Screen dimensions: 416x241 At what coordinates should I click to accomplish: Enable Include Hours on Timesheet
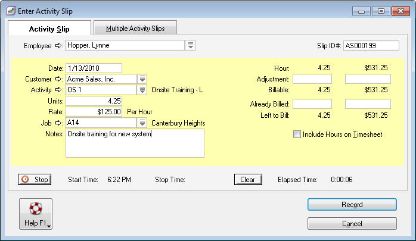tap(297, 134)
